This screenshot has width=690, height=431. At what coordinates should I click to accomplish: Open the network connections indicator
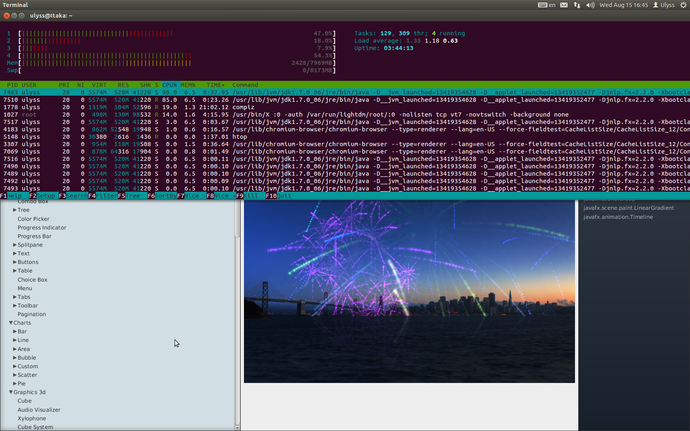(577, 5)
